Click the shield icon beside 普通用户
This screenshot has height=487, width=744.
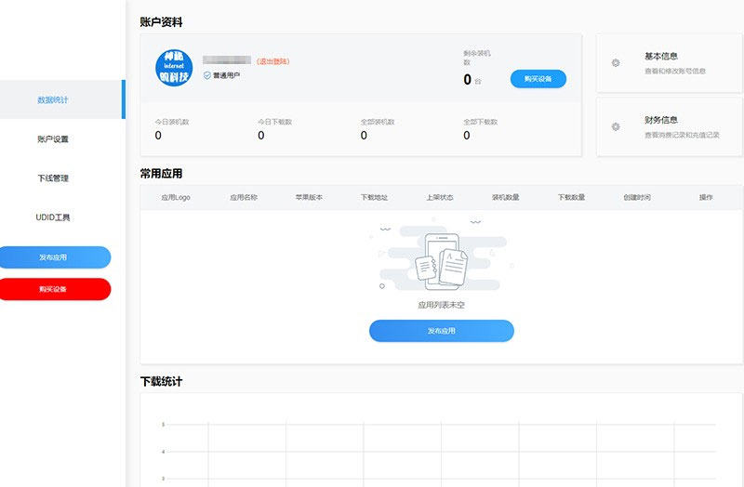[x=206, y=75]
